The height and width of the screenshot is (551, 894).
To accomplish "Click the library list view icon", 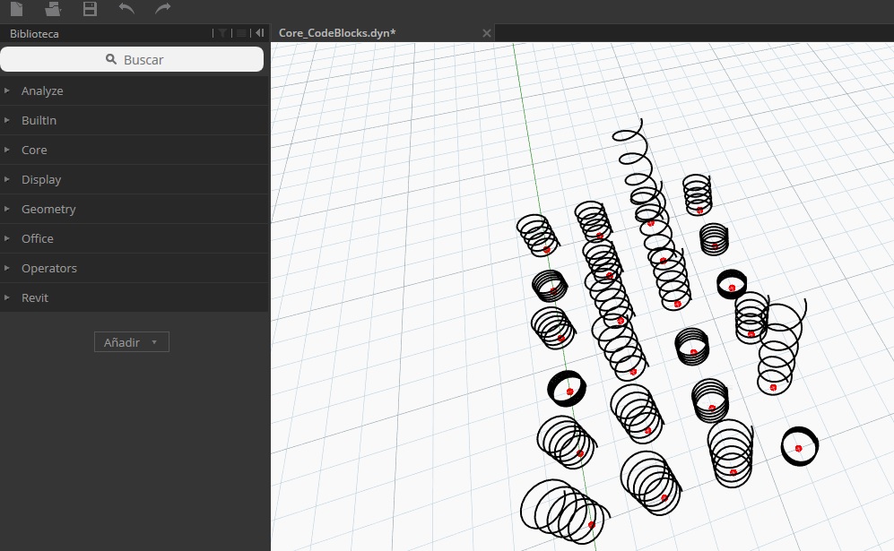I will [241, 33].
